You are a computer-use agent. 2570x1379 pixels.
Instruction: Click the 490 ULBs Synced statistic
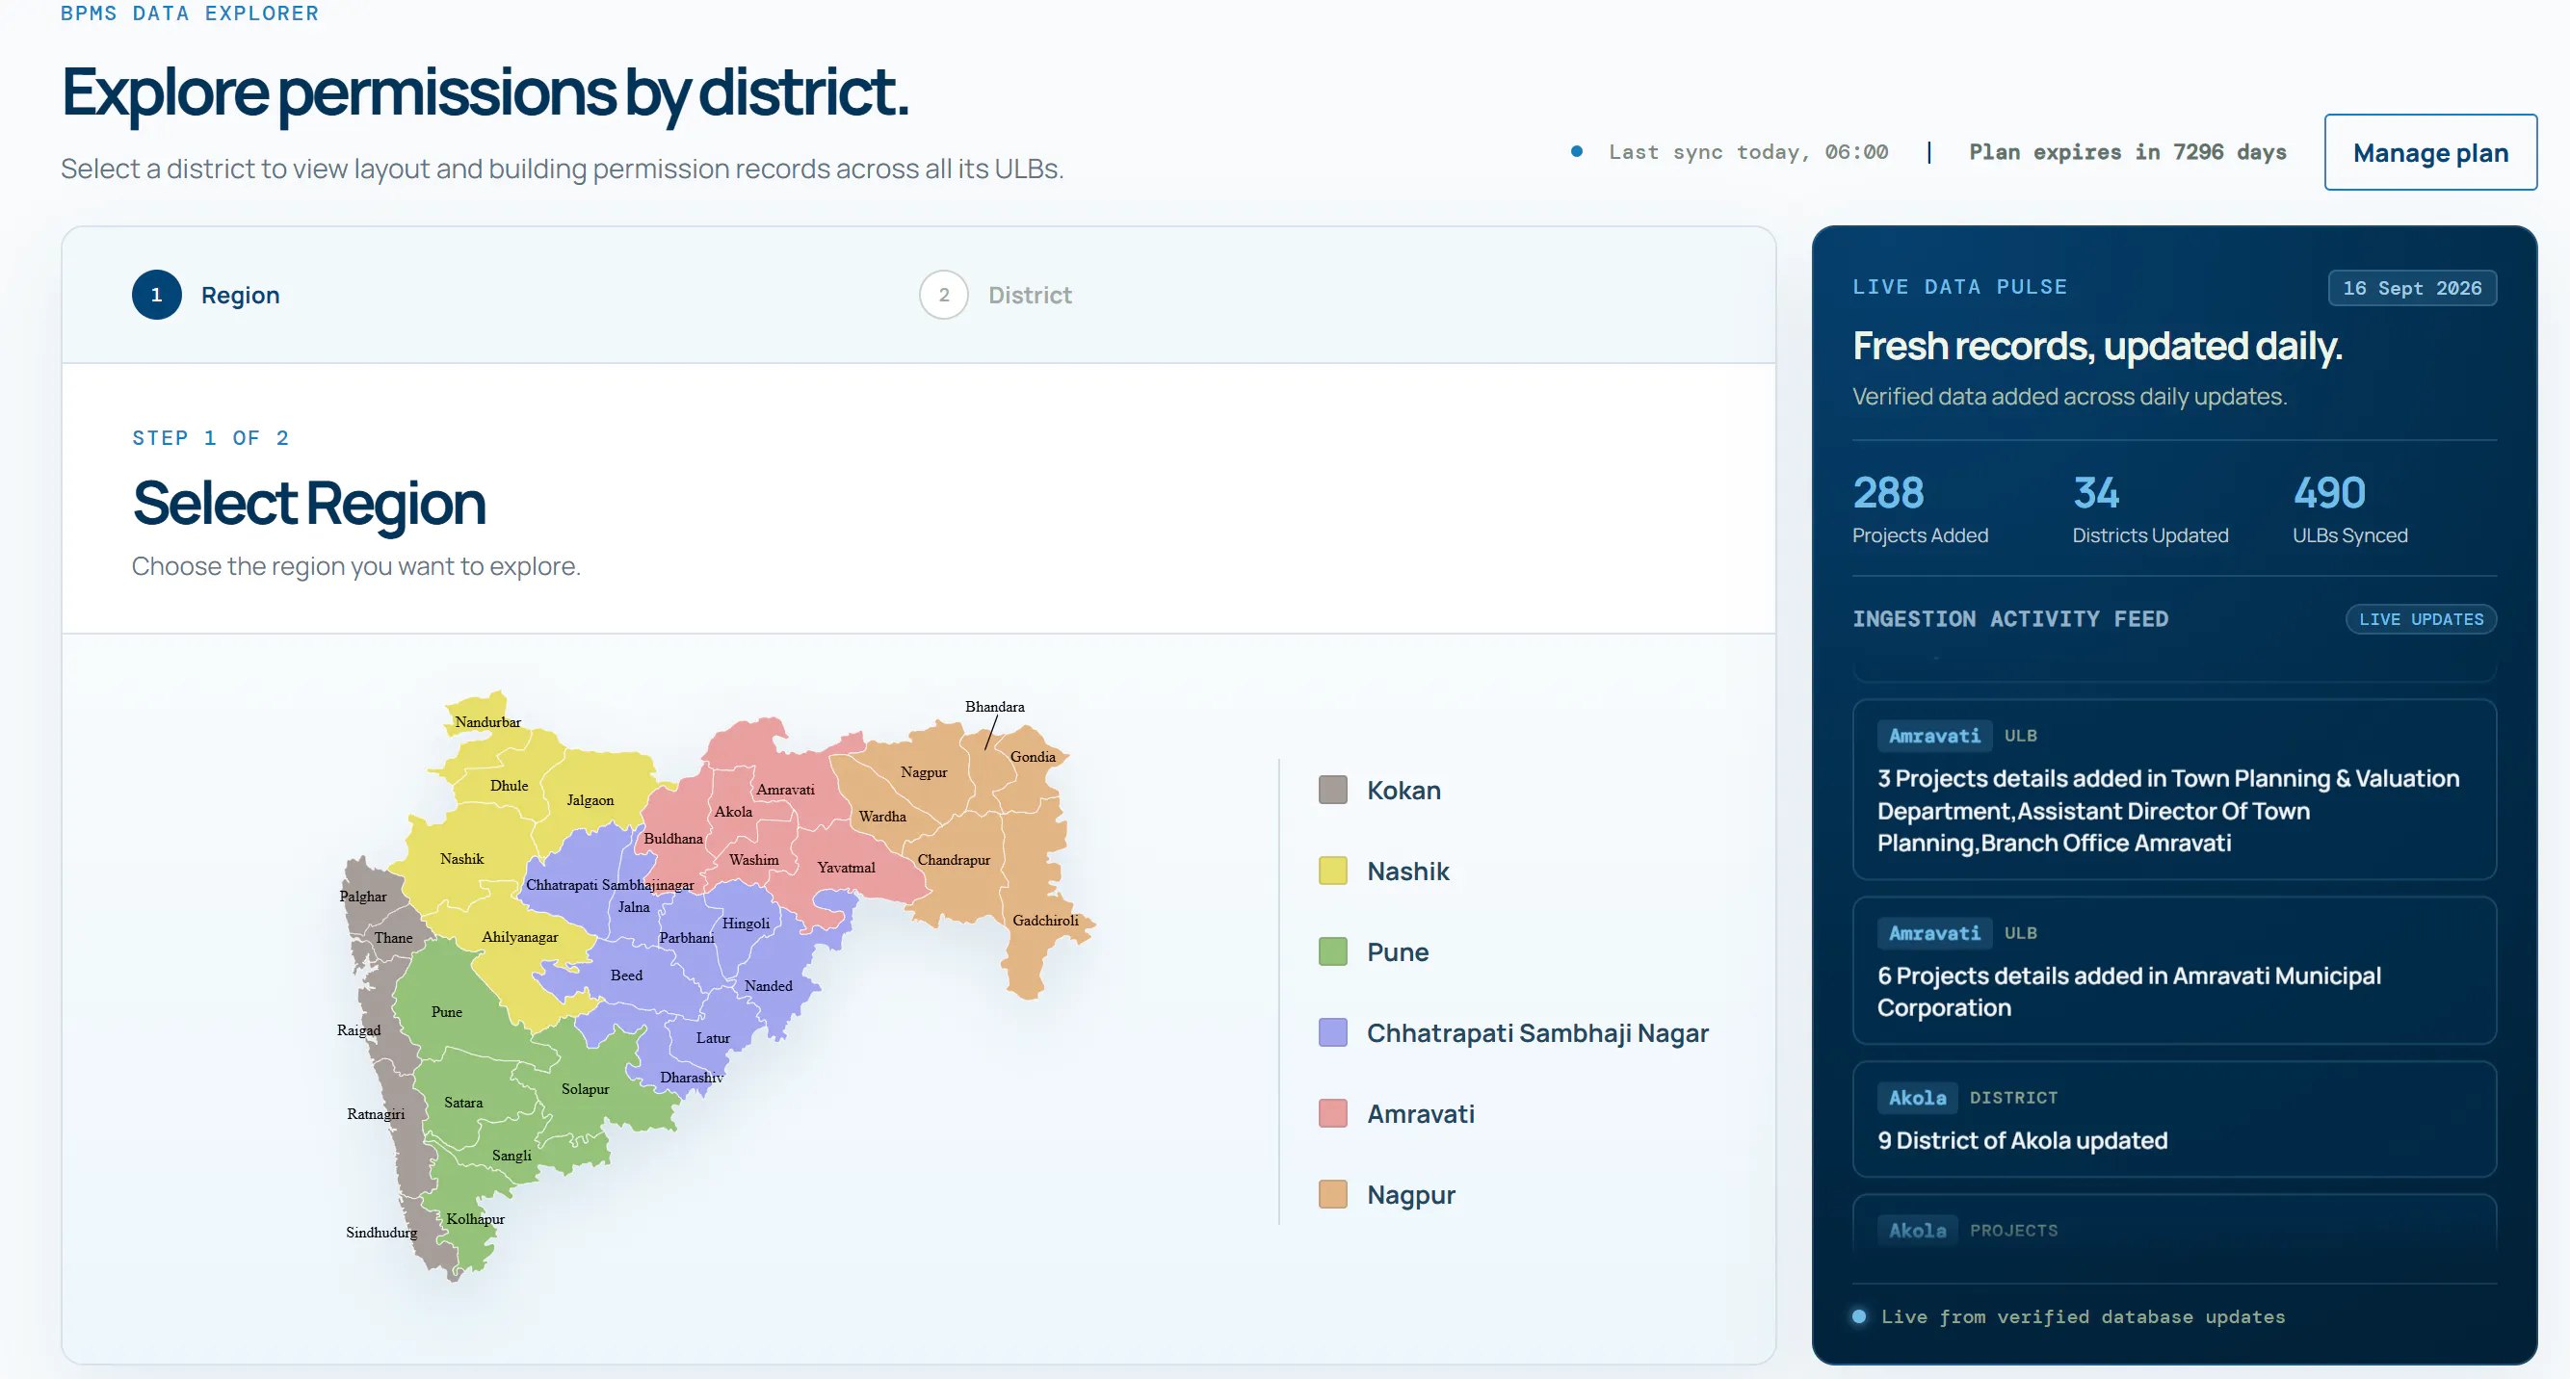point(2349,509)
